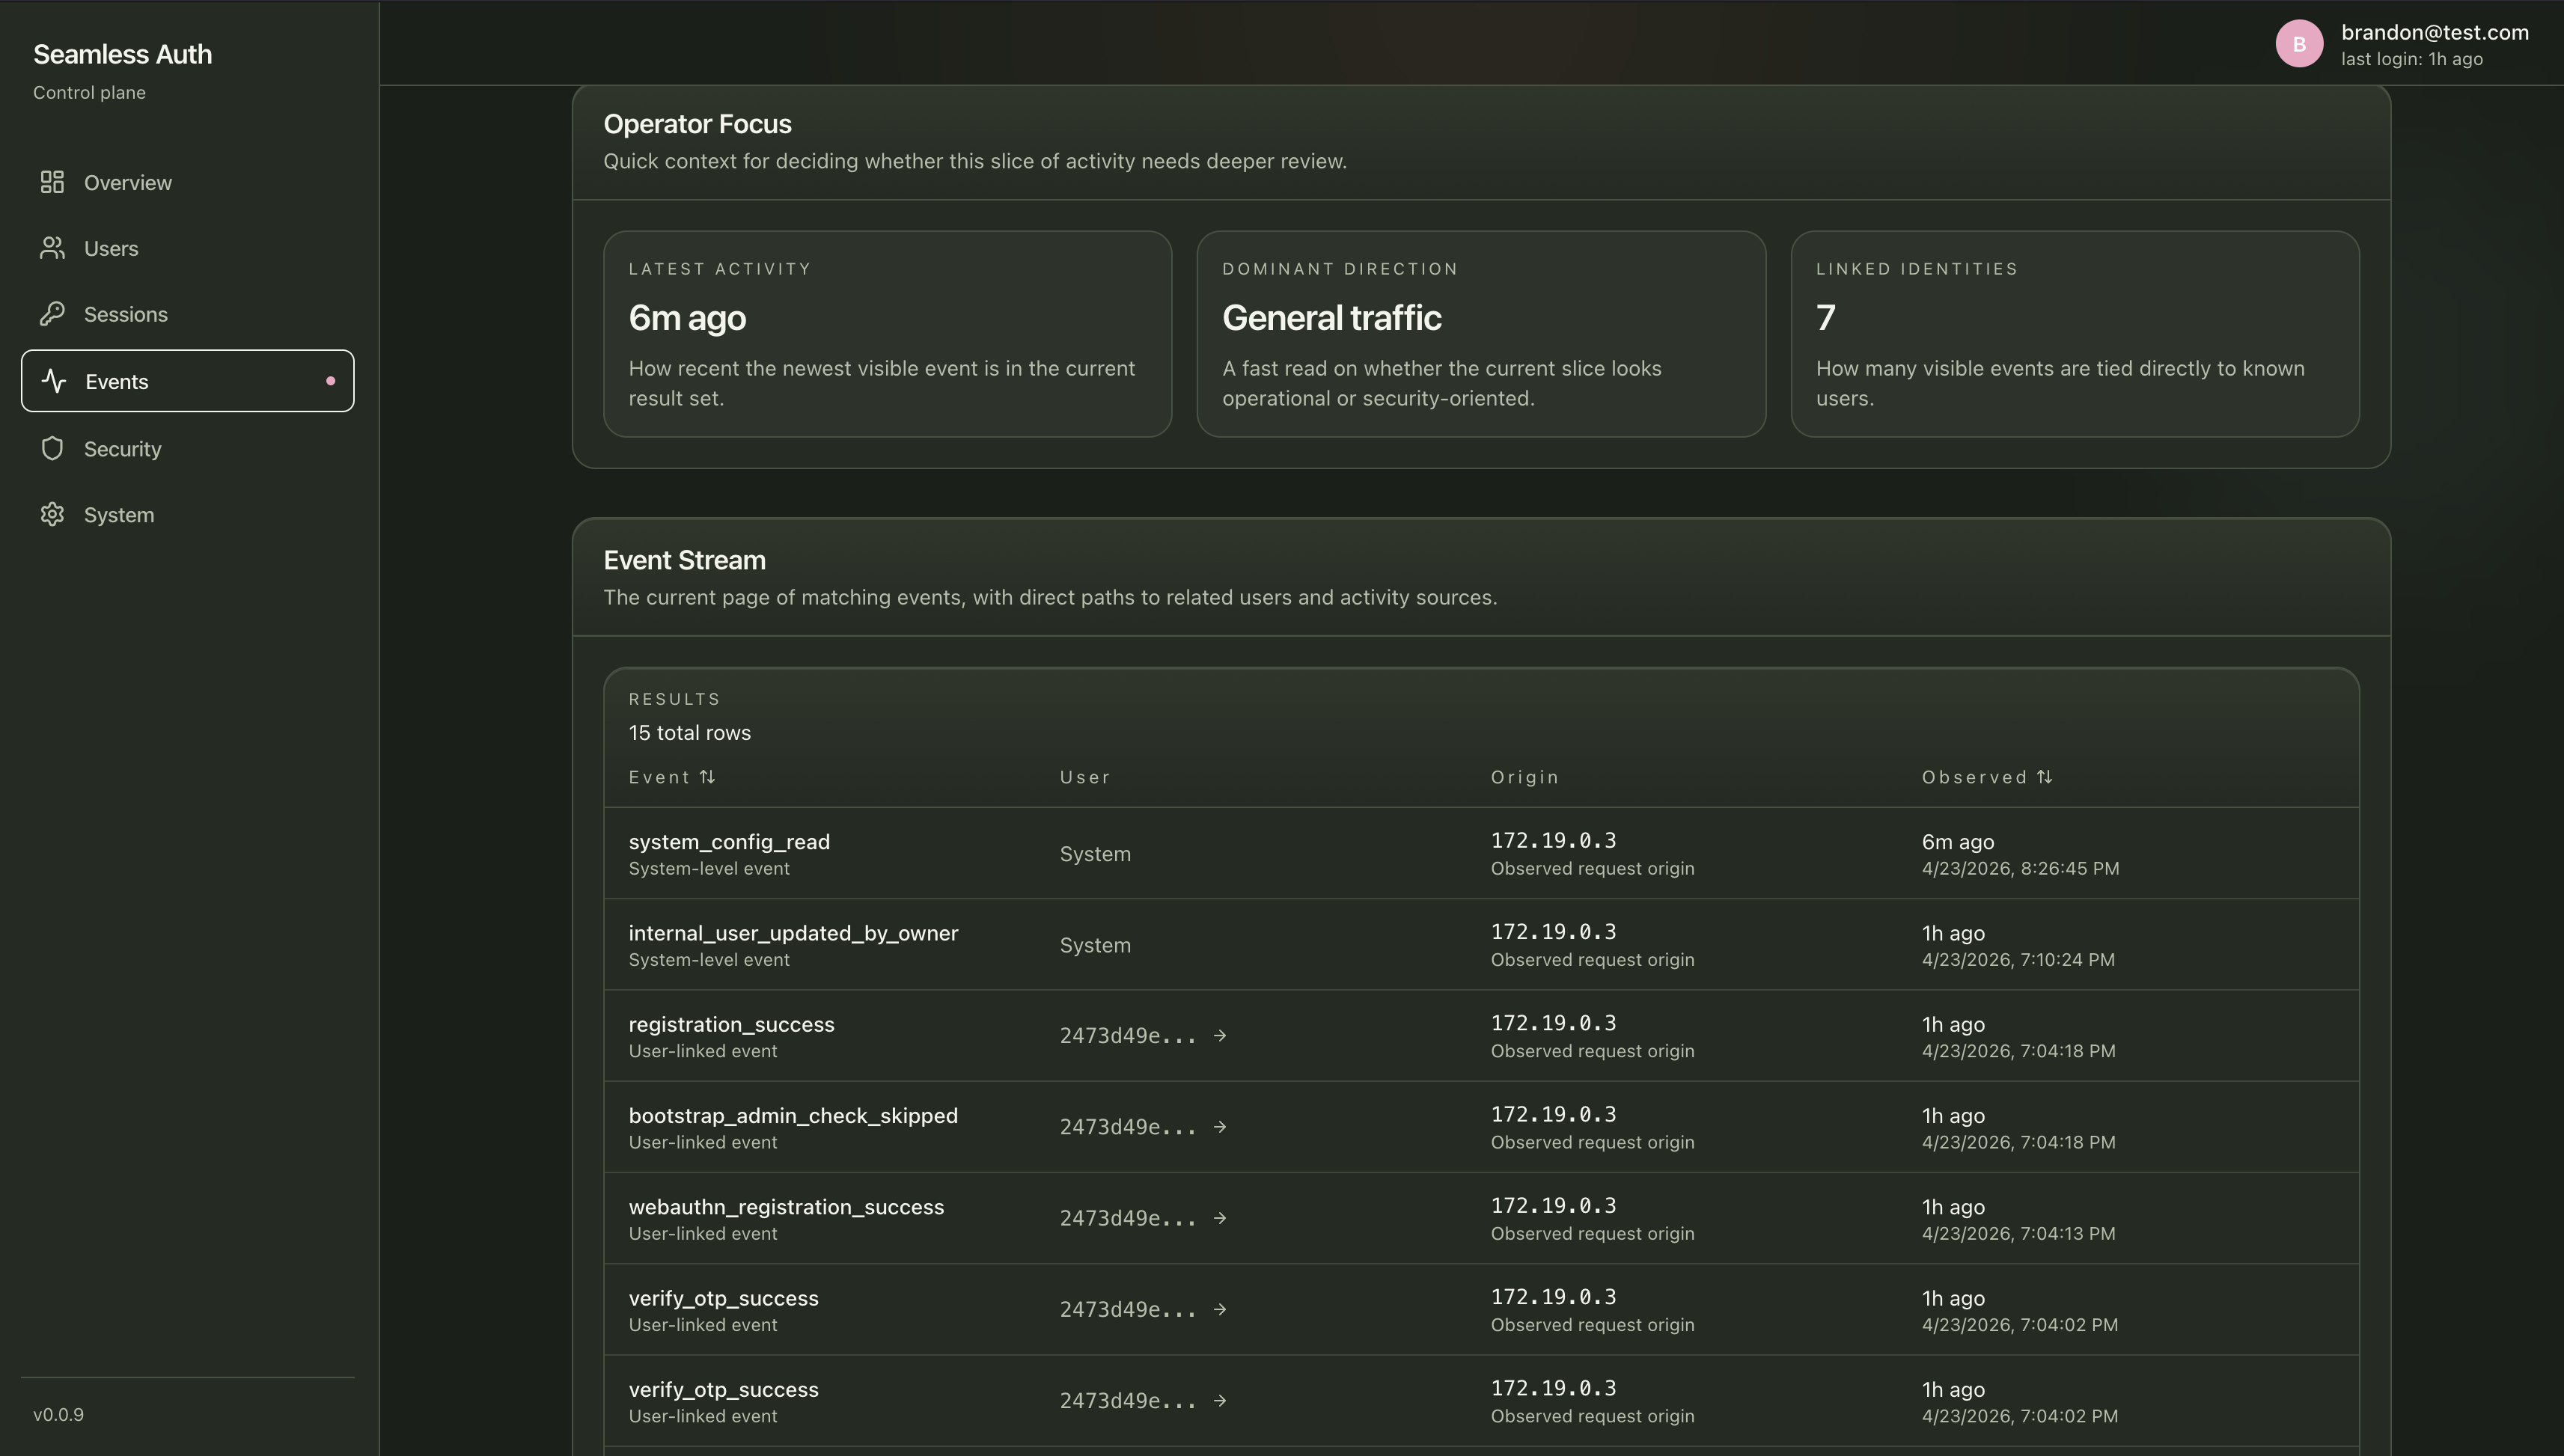Click the User column header
The height and width of the screenshot is (1456, 2564).
[1085, 777]
